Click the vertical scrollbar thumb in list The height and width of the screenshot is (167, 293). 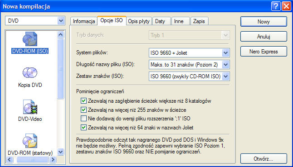(x=61, y=69)
